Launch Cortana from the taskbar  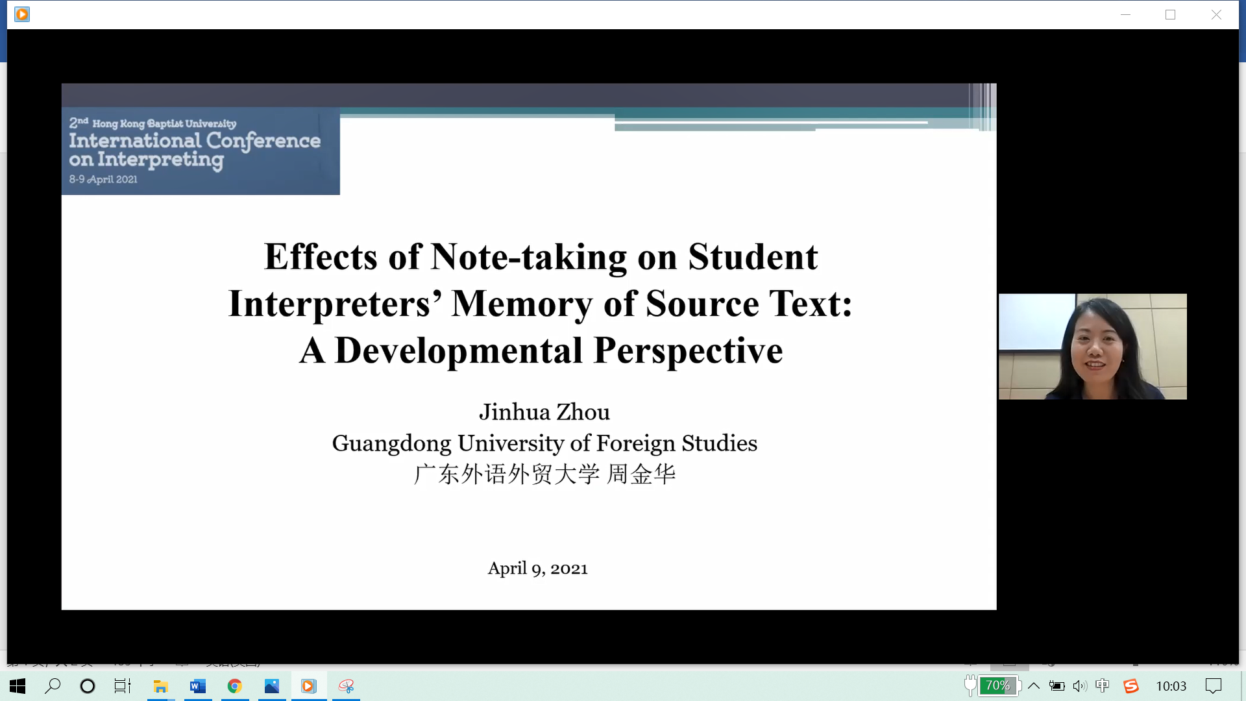point(88,686)
